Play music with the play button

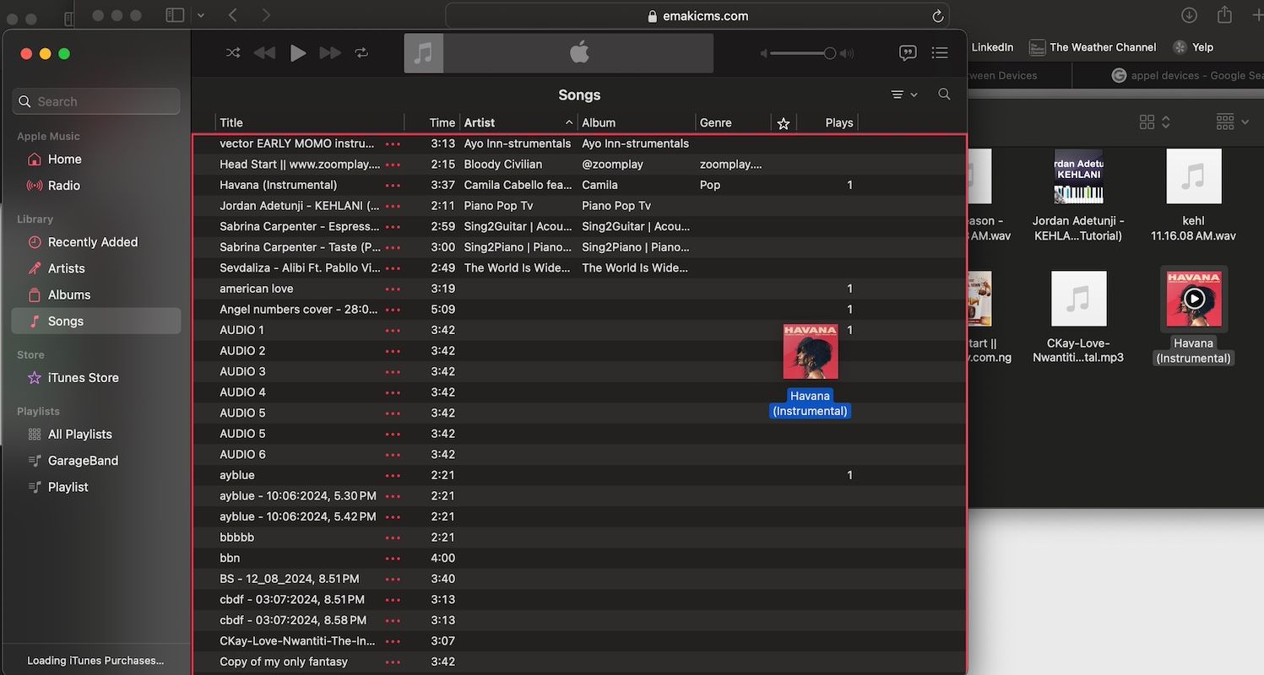point(298,53)
